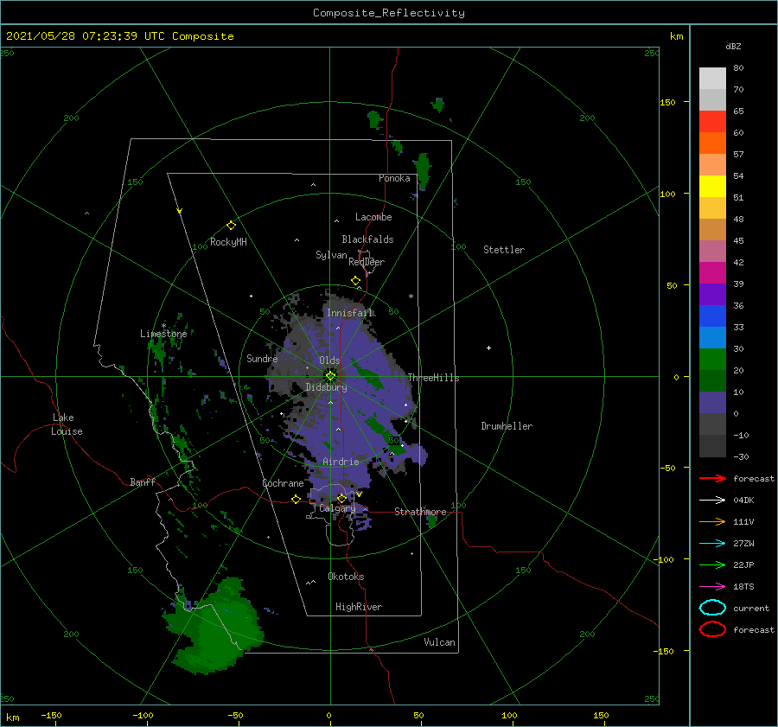Click the yellow diamond marker below RedDeer

coord(355,281)
